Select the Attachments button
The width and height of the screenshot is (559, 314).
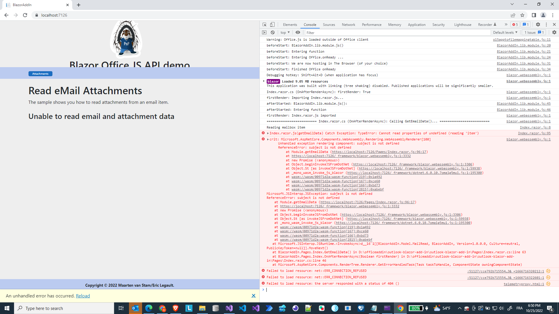(40, 74)
